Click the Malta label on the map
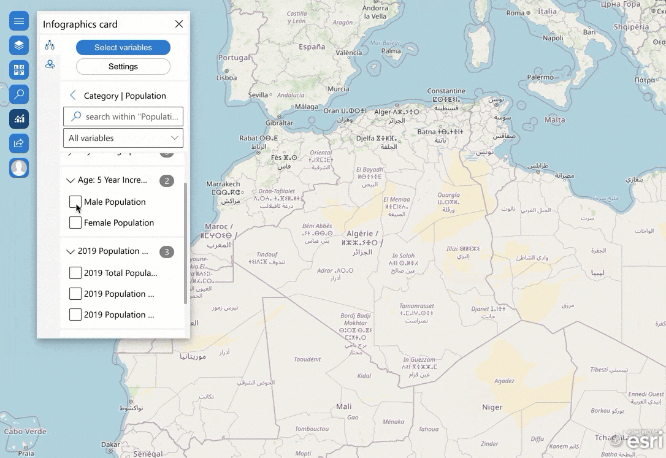The image size is (666, 458). [x=555, y=120]
